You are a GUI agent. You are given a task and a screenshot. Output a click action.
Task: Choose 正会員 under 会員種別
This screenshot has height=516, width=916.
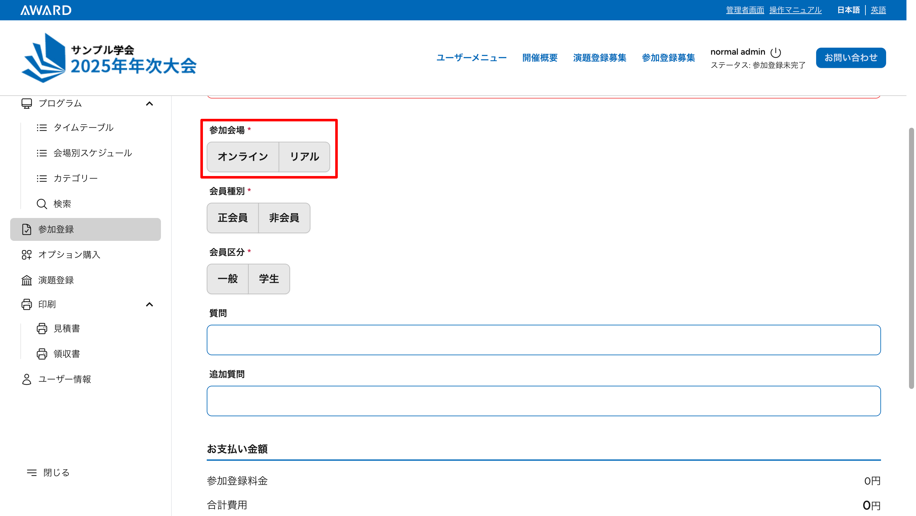tap(232, 218)
